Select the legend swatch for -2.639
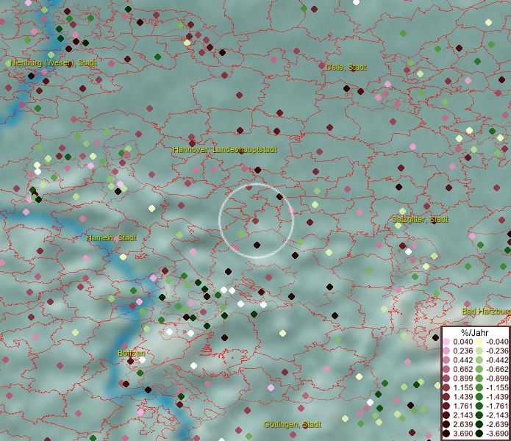The width and height of the screenshot is (511, 441). pos(479,424)
